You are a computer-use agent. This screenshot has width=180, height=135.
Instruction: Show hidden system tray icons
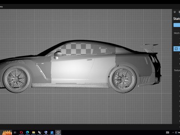[x=173, y=132]
